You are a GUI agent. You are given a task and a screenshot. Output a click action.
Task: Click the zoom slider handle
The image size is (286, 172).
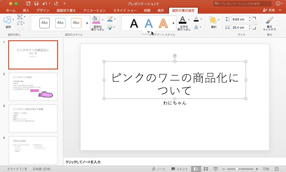(237, 169)
